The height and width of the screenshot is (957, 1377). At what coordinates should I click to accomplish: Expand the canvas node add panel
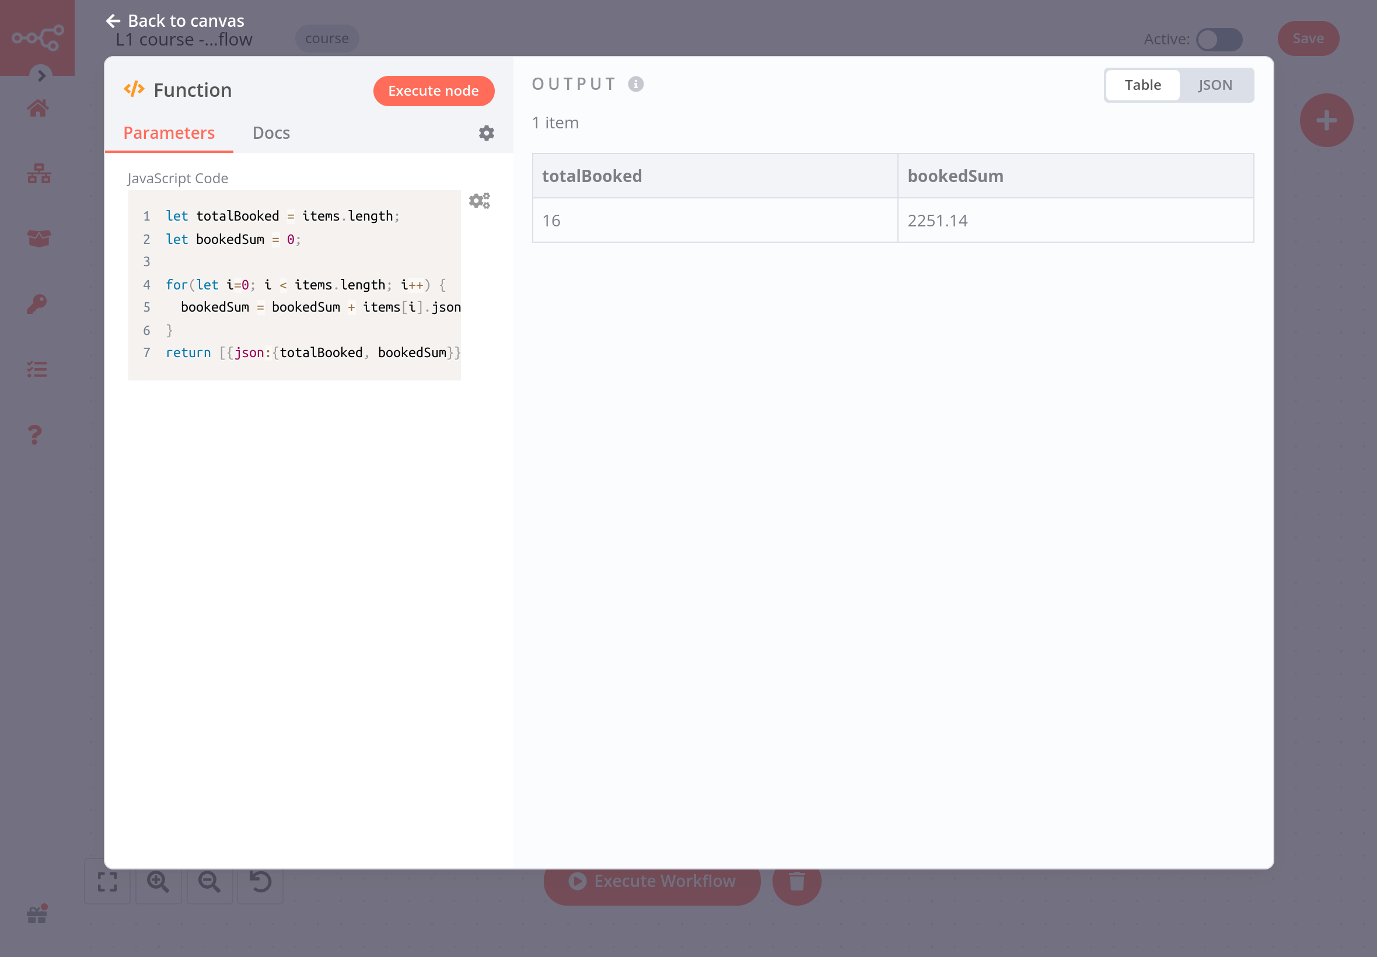pyautogui.click(x=1327, y=120)
